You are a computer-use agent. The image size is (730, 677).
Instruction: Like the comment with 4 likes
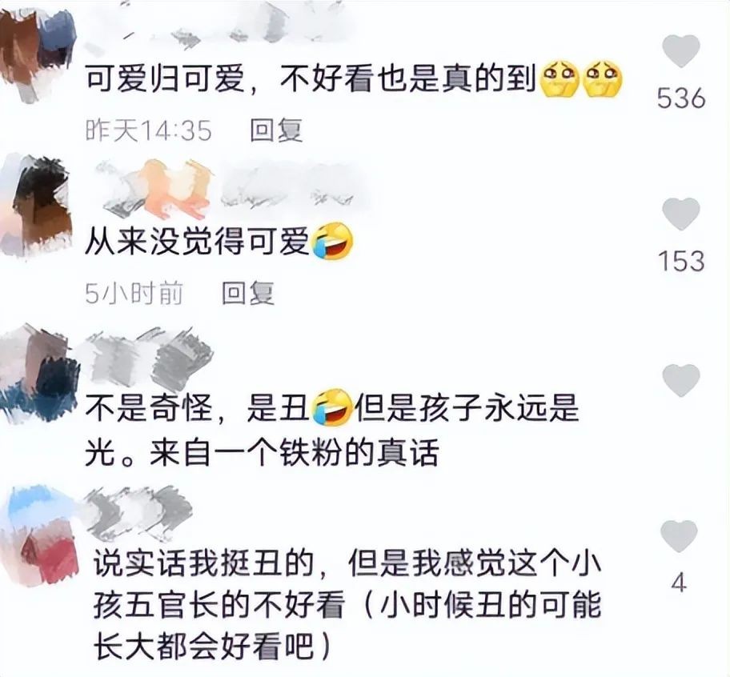tap(680, 536)
